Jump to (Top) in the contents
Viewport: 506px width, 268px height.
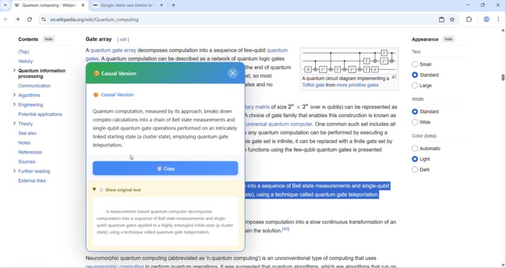(24, 51)
